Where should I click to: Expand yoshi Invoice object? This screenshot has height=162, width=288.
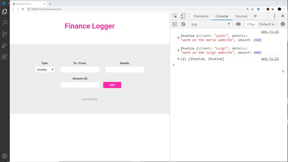(178, 38)
